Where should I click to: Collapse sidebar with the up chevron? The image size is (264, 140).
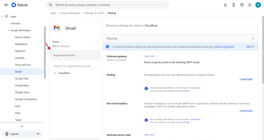coord(22,126)
